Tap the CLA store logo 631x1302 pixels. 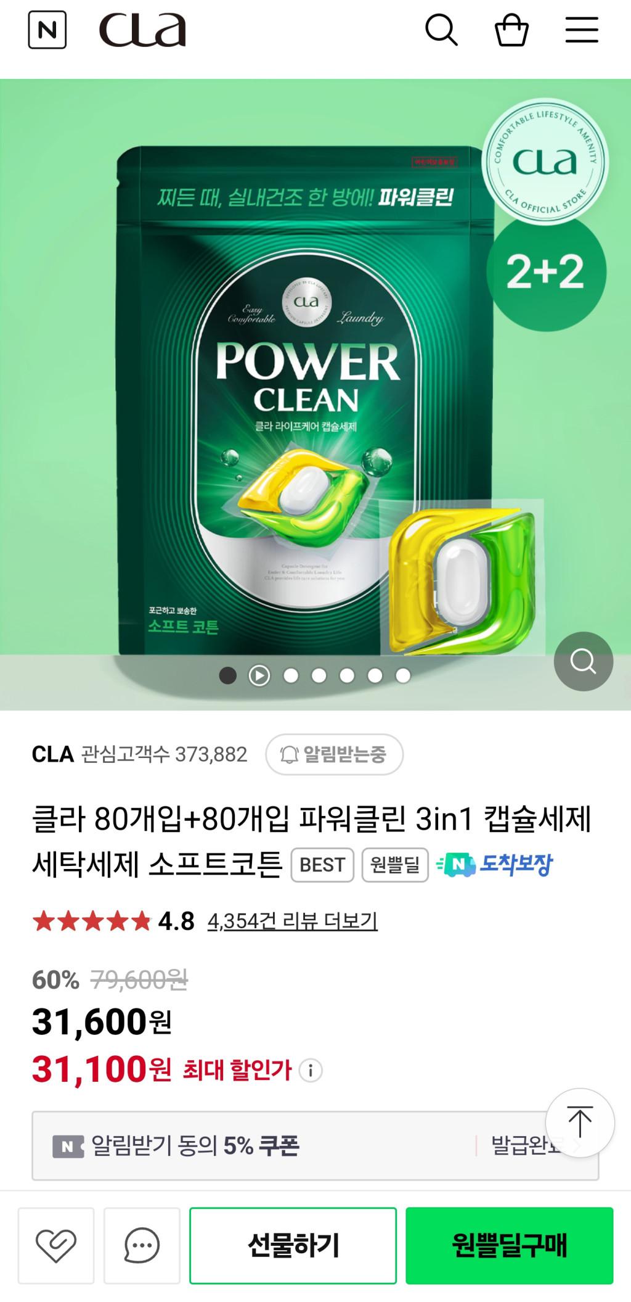pos(142,30)
